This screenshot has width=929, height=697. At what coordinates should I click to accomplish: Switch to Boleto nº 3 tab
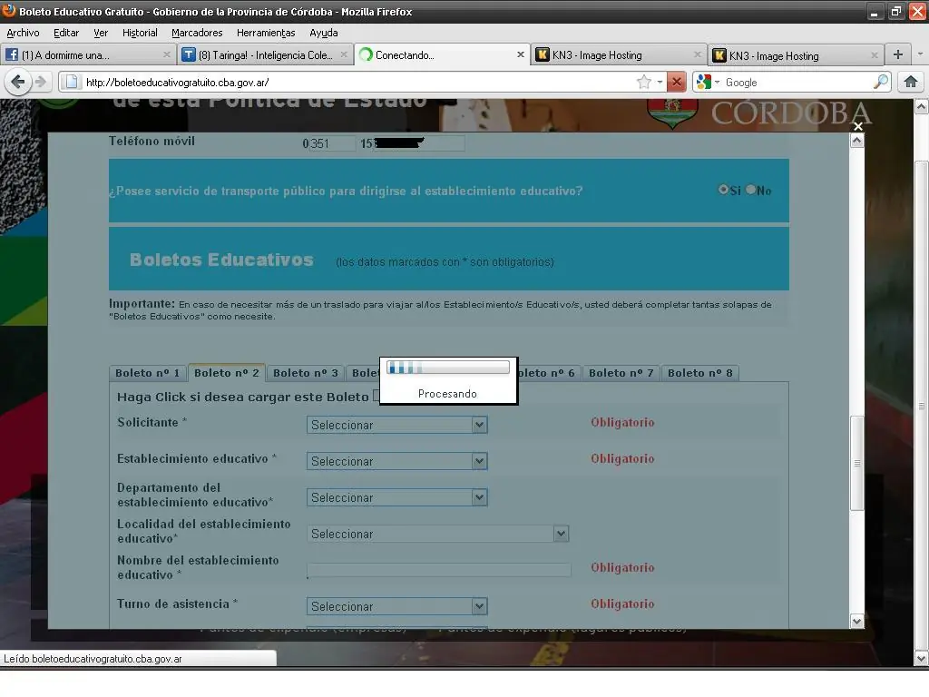click(305, 373)
